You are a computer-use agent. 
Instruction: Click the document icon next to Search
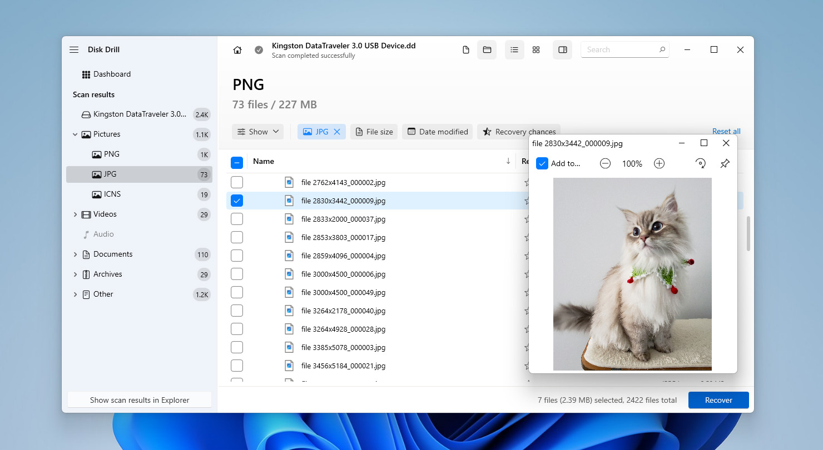[x=465, y=49]
